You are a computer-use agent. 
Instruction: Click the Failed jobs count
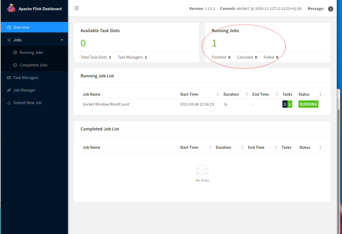coord(277,57)
